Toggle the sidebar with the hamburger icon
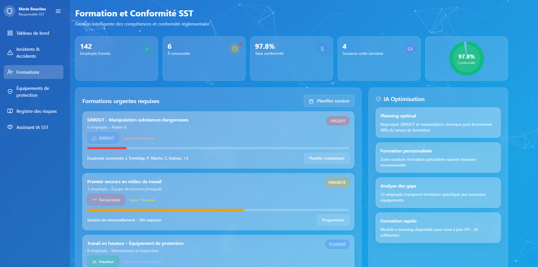The height and width of the screenshot is (267, 538). 58,11
